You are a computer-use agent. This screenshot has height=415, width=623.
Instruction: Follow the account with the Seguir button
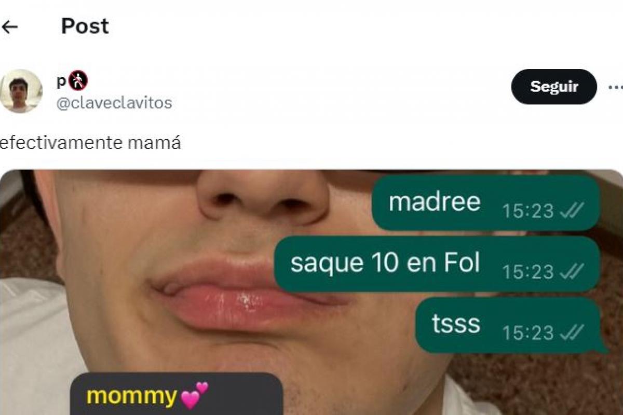click(x=554, y=87)
